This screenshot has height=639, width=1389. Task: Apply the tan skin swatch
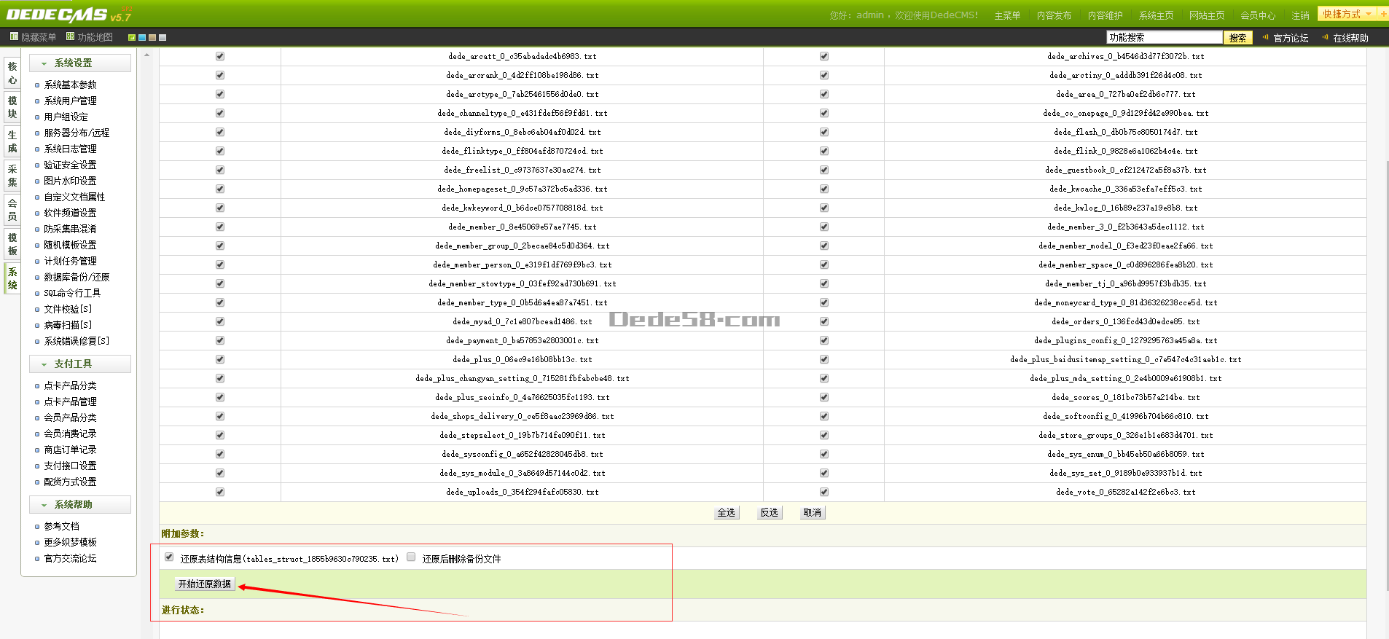tap(152, 37)
